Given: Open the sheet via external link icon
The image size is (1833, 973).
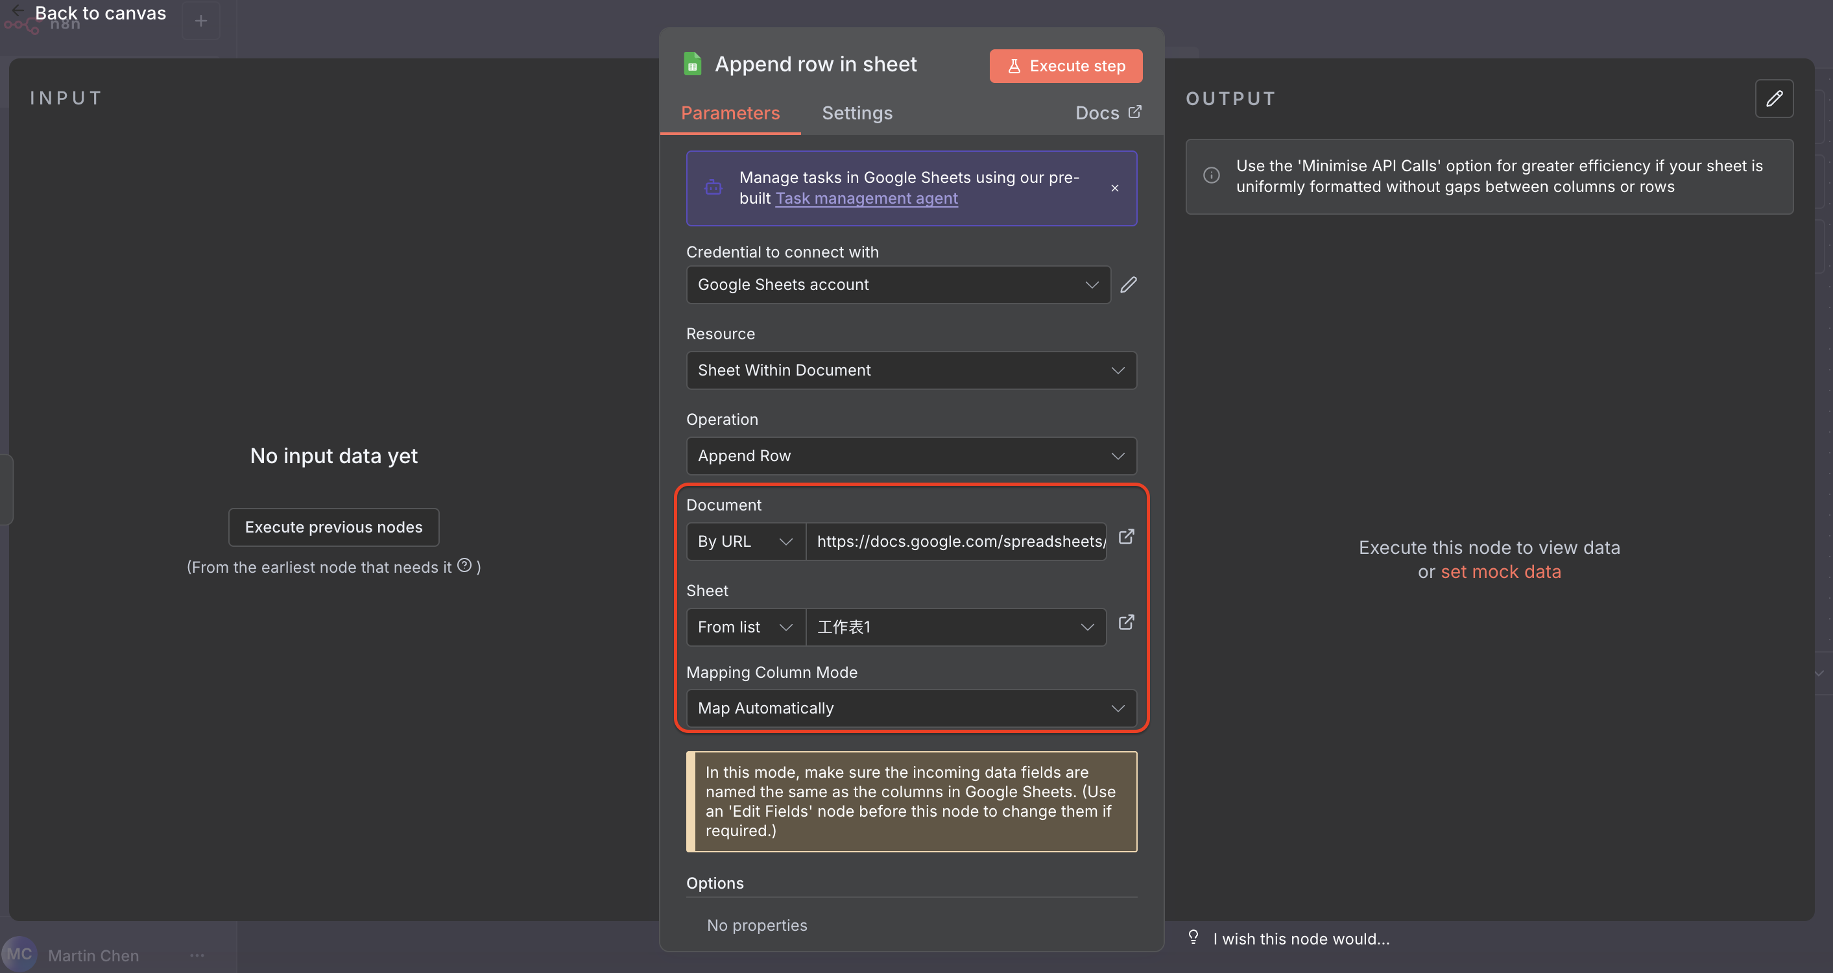Looking at the screenshot, I should point(1126,623).
